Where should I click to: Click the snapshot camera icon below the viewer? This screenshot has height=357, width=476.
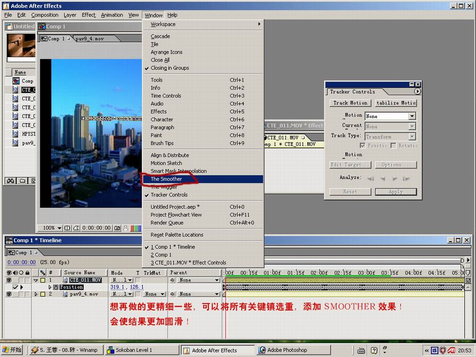[117, 228]
